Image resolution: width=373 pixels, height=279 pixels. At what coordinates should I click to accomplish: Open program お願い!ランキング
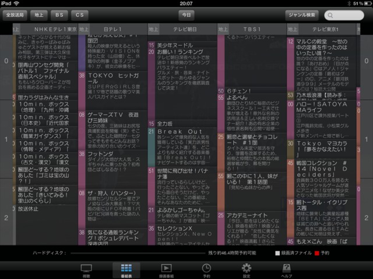click(x=182, y=84)
